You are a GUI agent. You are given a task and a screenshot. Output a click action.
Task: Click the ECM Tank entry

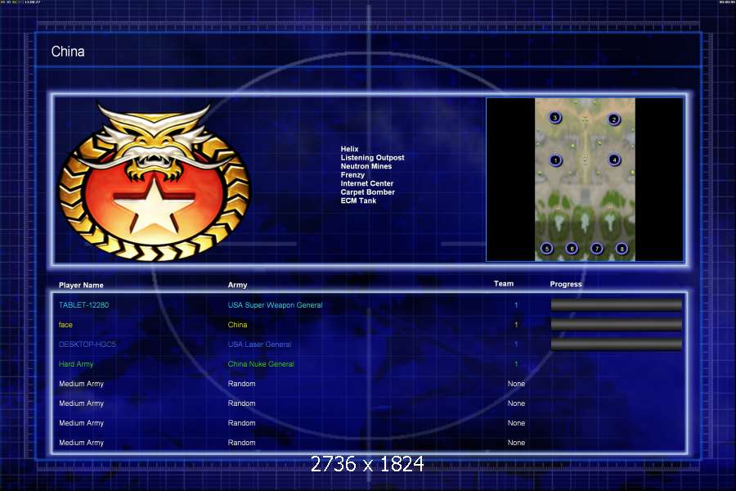click(358, 200)
